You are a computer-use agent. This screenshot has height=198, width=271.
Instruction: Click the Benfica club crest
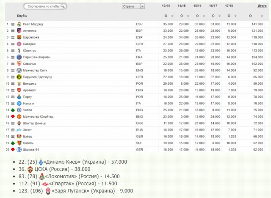(19, 83)
